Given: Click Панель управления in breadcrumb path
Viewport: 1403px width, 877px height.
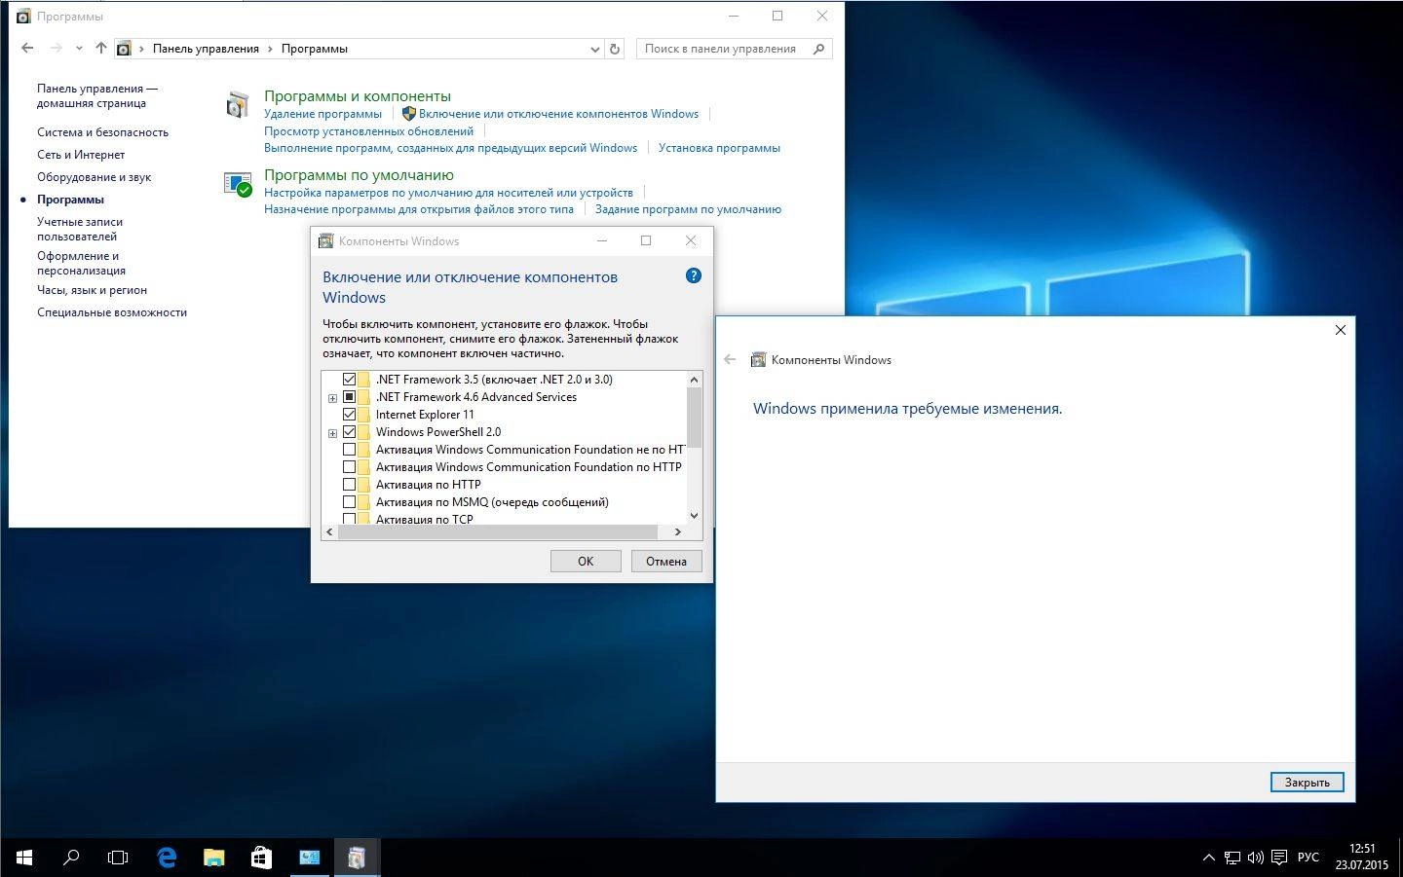Looking at the screenshot, I should point(206,49).
